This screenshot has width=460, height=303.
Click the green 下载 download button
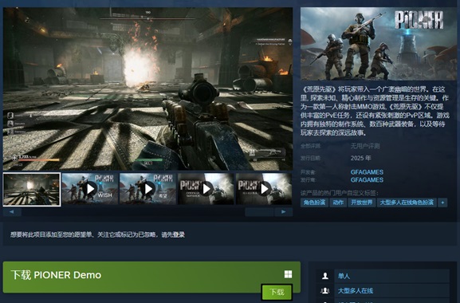[277, 292]
